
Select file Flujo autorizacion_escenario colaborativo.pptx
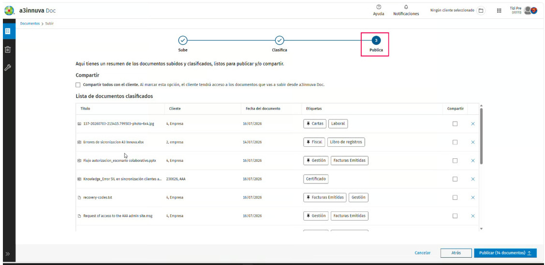tap(120, 161)
